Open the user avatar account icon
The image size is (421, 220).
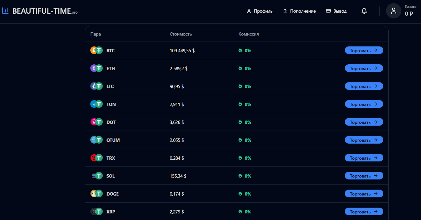point(394,11)
